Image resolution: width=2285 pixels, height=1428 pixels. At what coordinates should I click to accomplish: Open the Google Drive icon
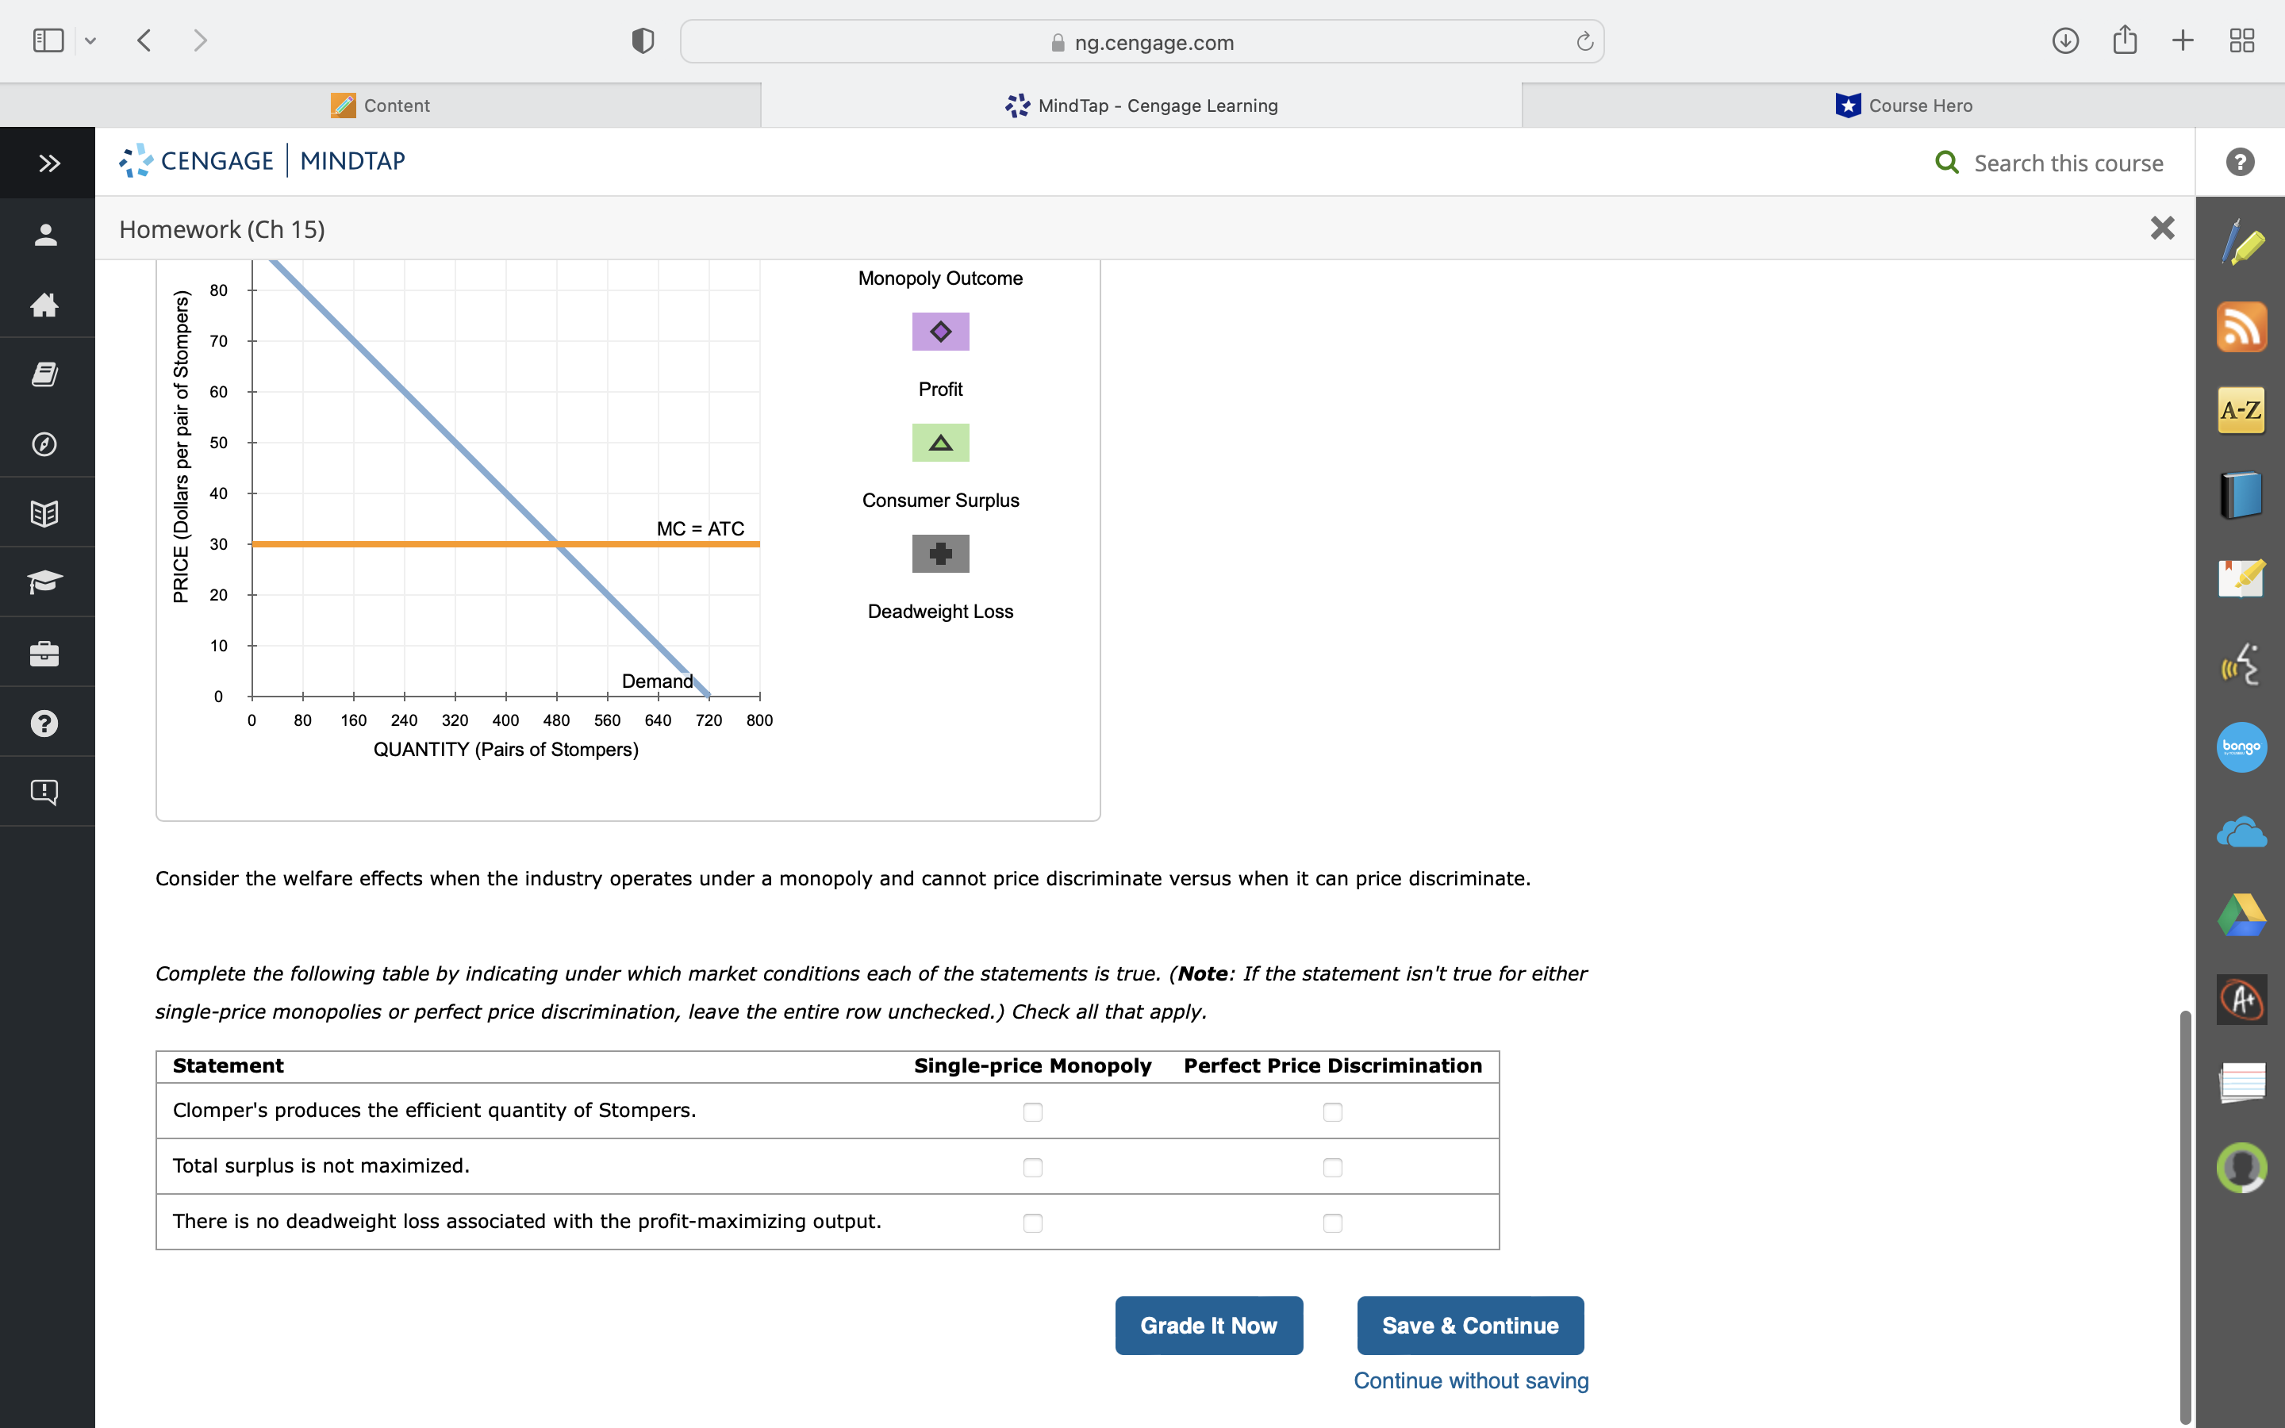click(x=2241, y=916)
